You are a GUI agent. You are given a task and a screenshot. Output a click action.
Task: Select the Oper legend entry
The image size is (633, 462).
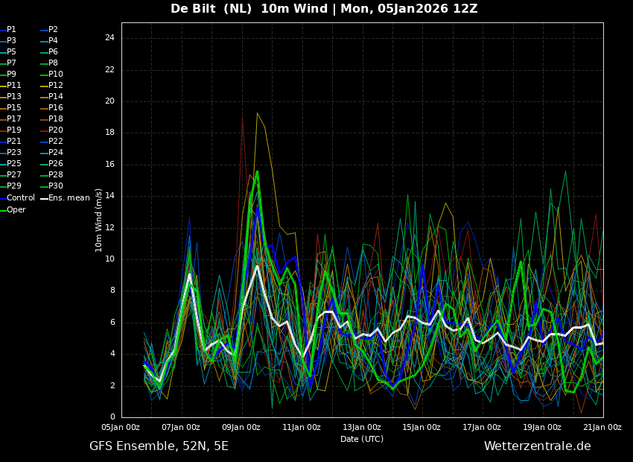click(x=13, y=210)
